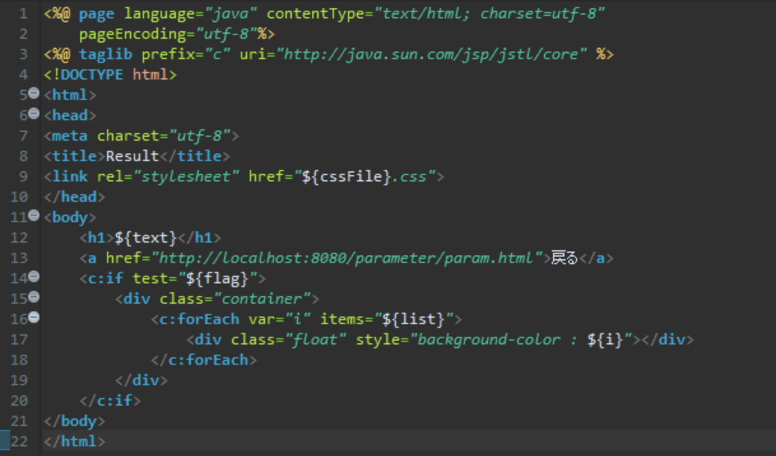
Task: Click the closing body tag on line 21
Action: point(75,421)
